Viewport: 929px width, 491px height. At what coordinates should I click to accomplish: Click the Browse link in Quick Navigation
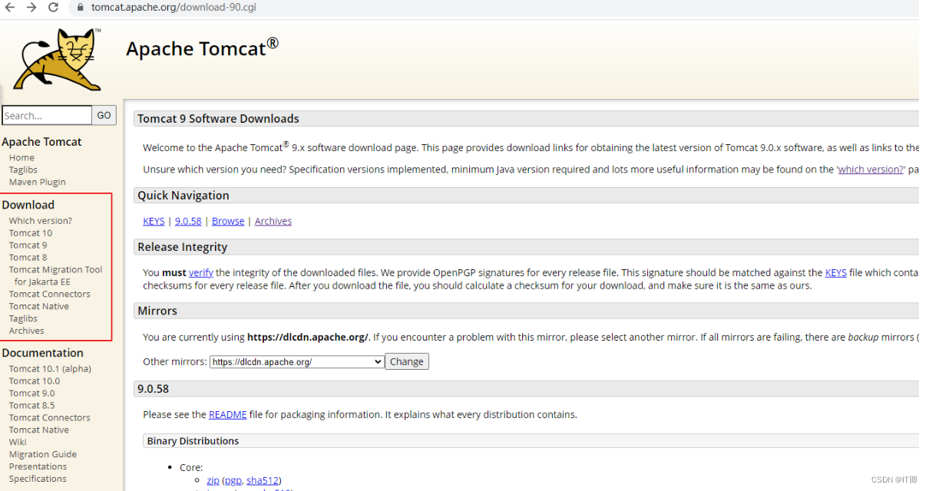pos(227,221)
